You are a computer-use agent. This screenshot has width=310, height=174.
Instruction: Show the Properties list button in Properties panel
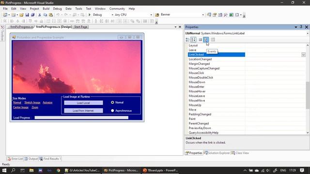[x=200, y=40]
